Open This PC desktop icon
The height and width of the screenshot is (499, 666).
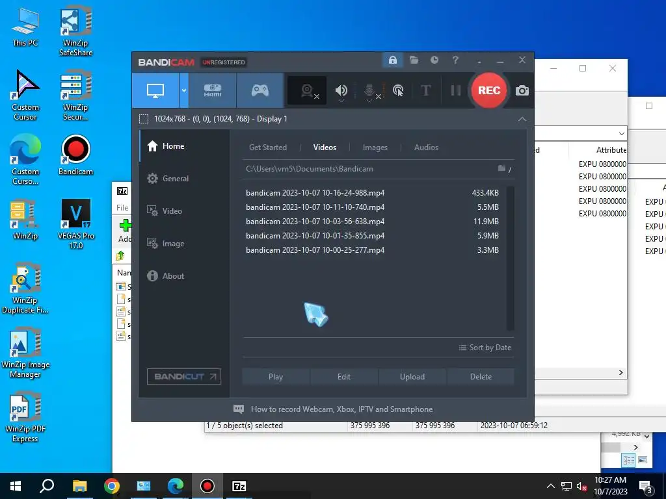click(x=25, y=27)
